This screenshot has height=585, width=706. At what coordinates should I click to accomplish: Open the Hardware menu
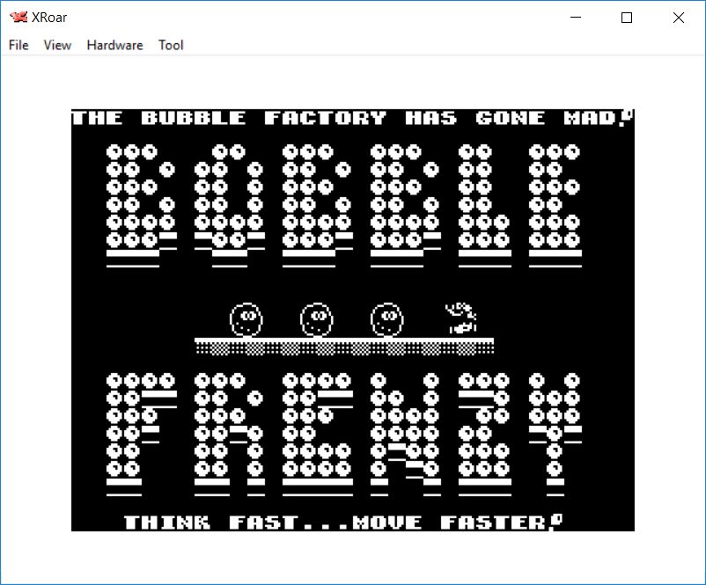(114, 45)
